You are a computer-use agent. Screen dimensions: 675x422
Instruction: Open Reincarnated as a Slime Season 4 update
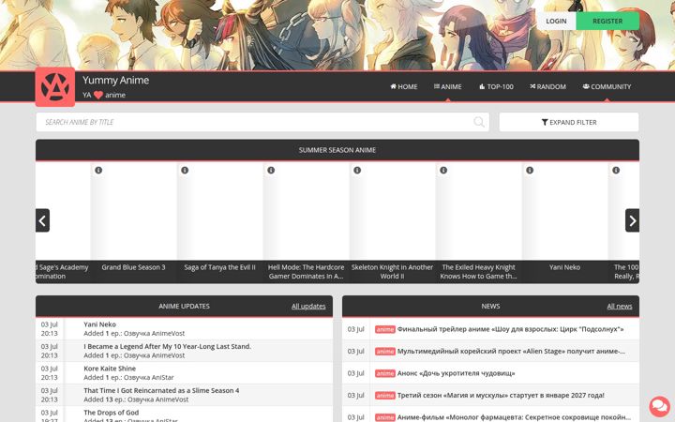(161, 390)
